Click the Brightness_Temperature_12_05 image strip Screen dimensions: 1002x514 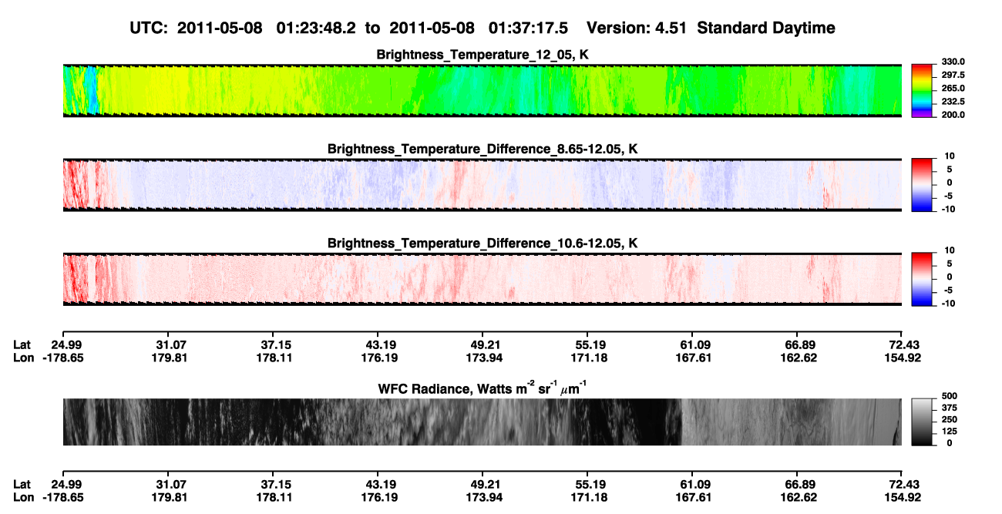pos(483,90)
